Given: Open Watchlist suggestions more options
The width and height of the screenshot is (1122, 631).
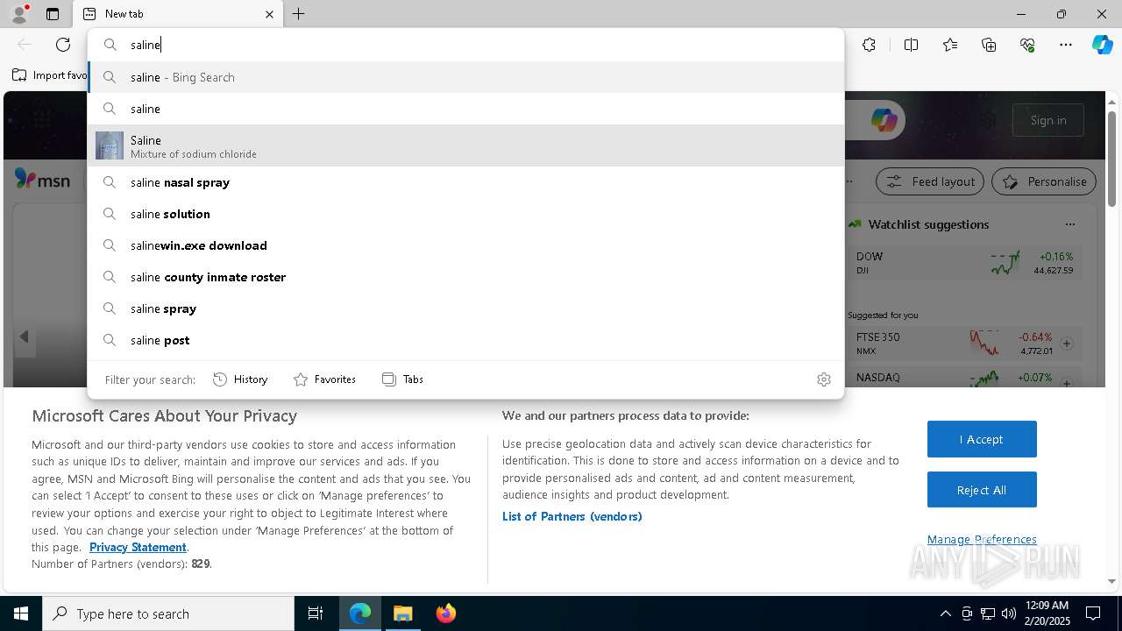Looking at the screenshot, I should click(x=1069, y=224).
